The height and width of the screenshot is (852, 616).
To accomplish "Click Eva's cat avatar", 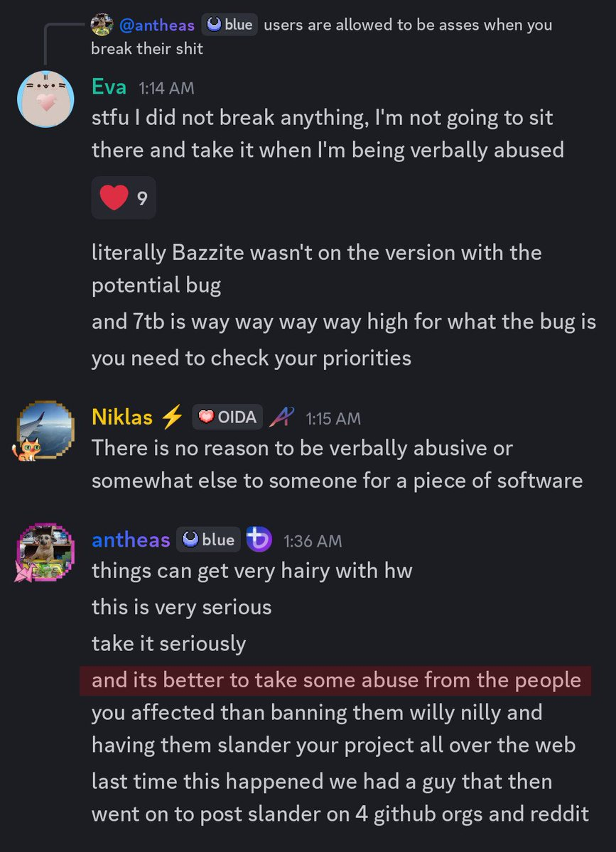I will tap(45, 99).
